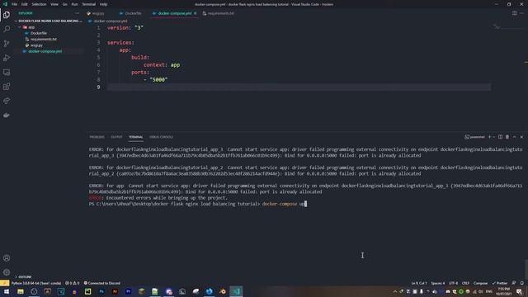Open the Selection menu
Viewport: 528px width, 297px height.
pyautogui.click(x=39, y=4)
